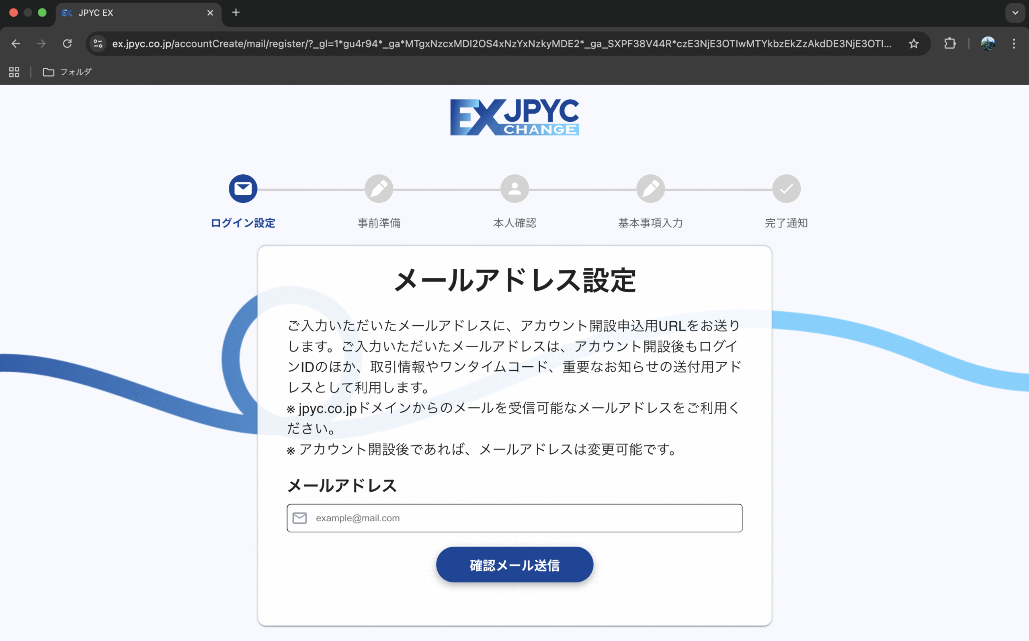The image size is (1029, 641).
Task: Open the Chrome three-dot menu
Action: 1015,44
